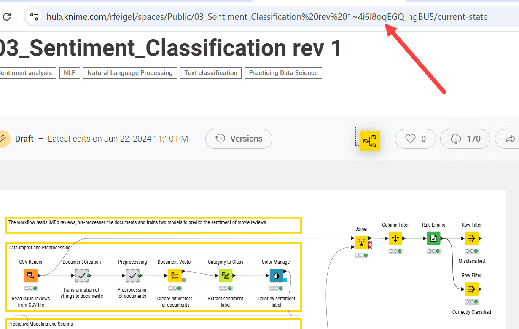Viewport: 519px width, 329px height.
Task: Click the yellow workflow drag icon
Action: [370, 141]
